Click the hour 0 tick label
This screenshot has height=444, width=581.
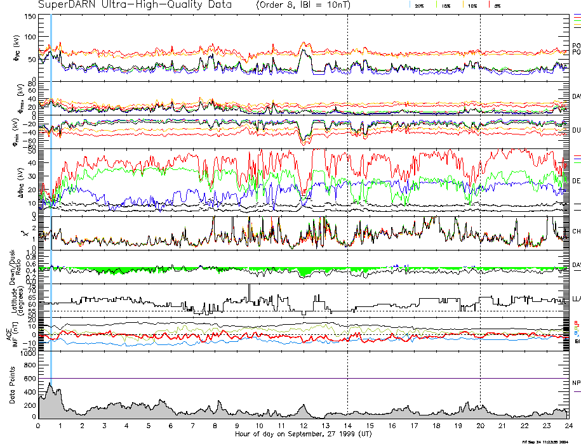pos(39,426)
